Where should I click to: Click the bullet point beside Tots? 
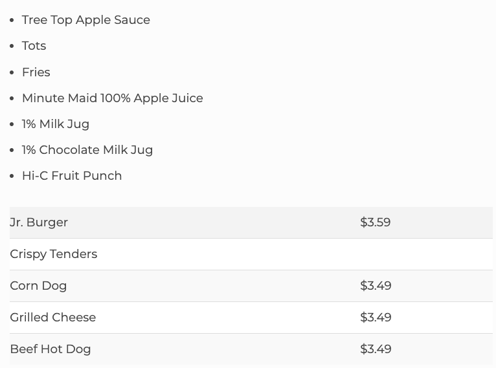pyautogui.click(x=12, y=46)
